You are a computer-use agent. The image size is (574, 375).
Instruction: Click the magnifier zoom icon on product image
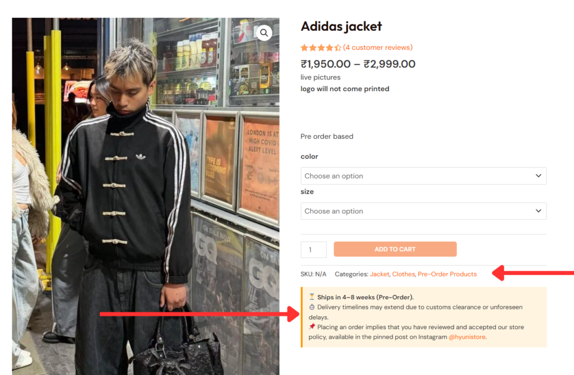coord(264,33)
